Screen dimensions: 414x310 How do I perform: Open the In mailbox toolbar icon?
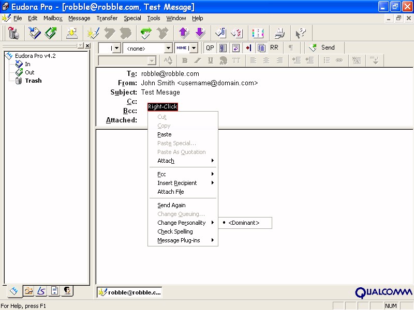(35, 33)
